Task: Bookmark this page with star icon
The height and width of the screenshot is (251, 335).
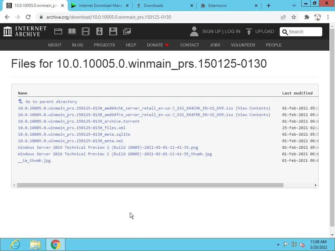Action: (294, 17)
